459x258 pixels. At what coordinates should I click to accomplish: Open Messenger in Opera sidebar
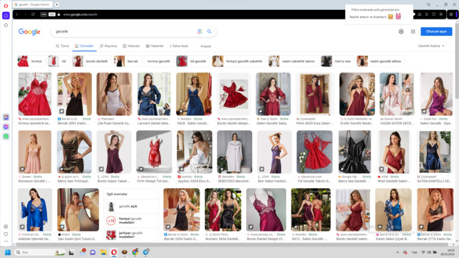pyautogui.click(x=6, y=127)
